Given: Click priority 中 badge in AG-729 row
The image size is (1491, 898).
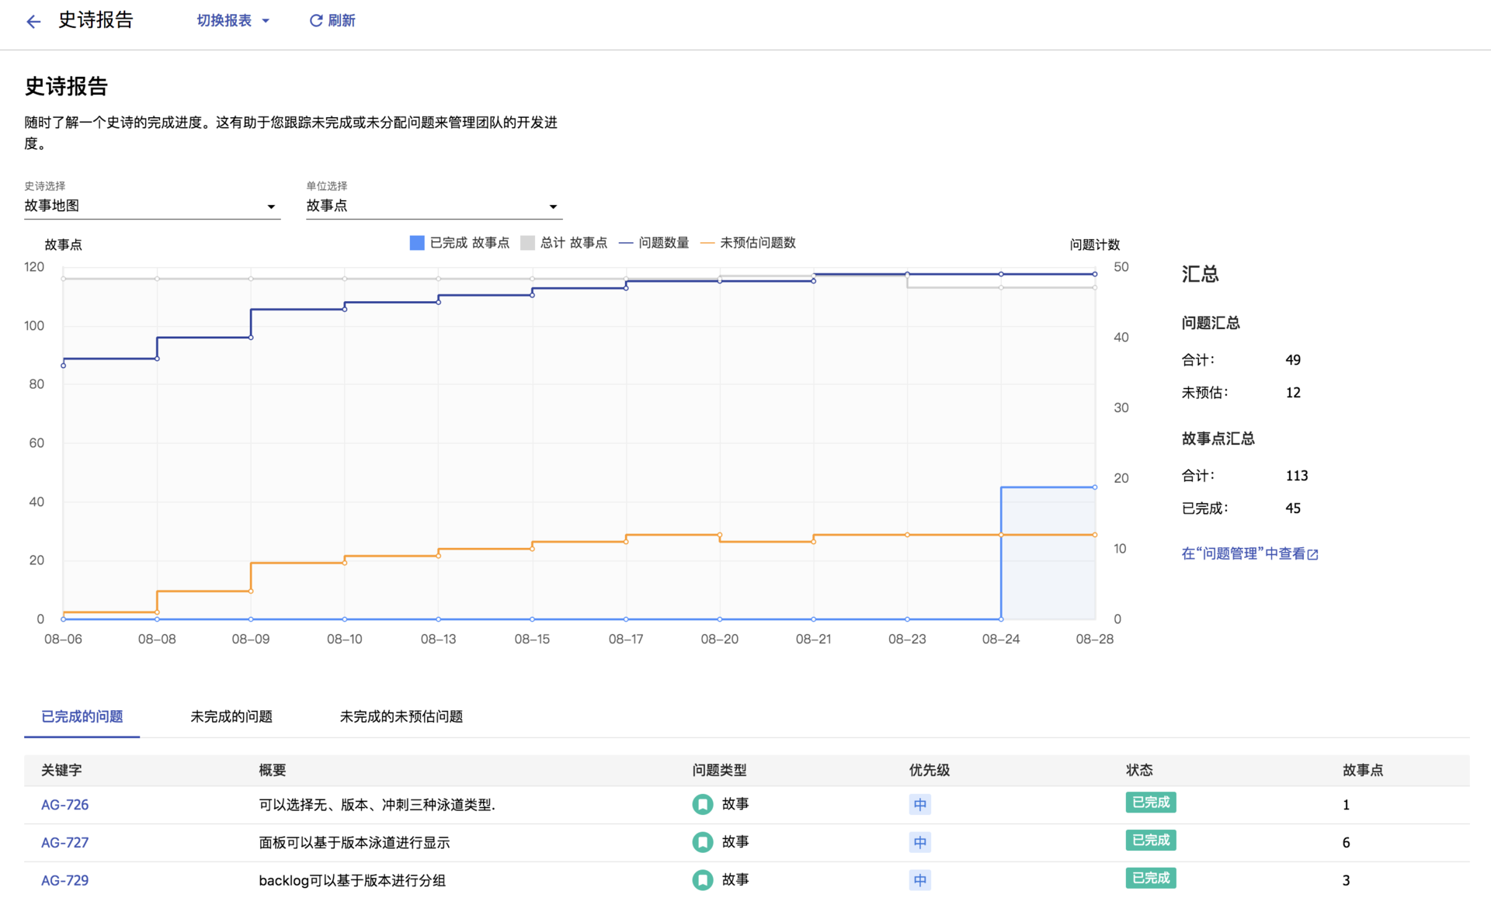Looking at the screenshot, I should click(920, 881).
